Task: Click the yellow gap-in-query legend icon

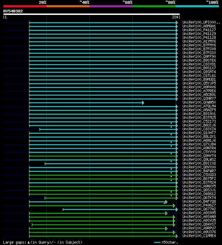Action: point(28,243)
